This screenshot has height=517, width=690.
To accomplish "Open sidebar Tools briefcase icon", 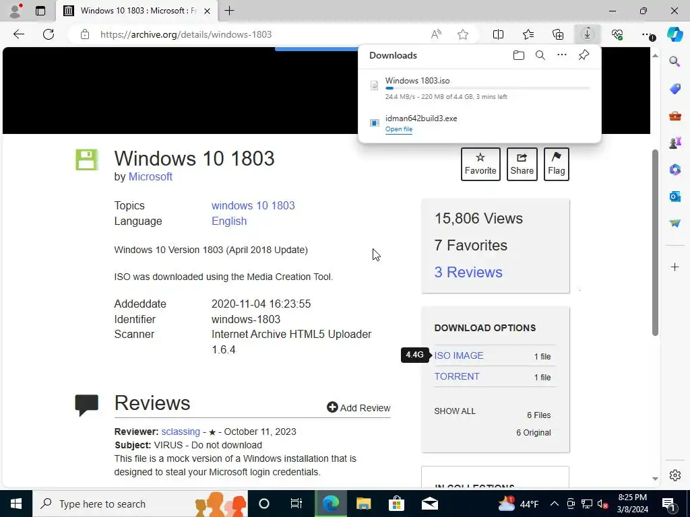I will click(675, 116).
